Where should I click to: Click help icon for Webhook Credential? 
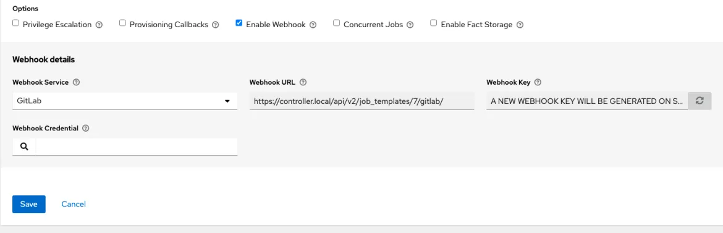pos(85,129)
